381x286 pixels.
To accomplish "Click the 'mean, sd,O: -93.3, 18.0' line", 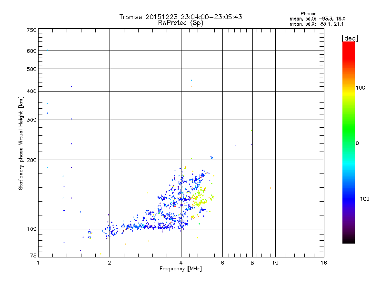I will pos(317,19).
